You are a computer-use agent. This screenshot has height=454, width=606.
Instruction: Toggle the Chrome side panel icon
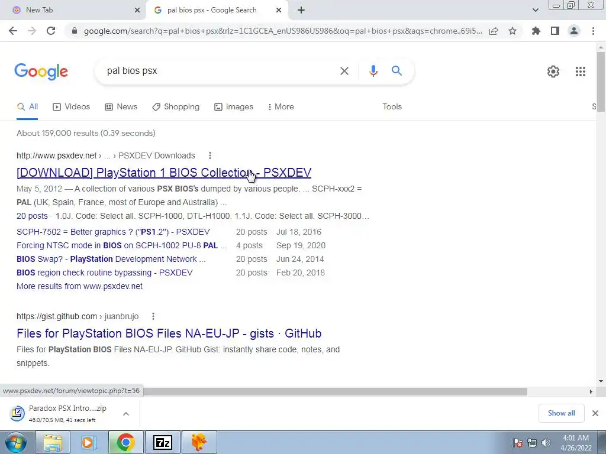coord(555,31)
